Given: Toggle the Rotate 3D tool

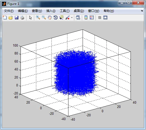Looking at the screenshot, I should pyautogui.click(x=56, y=17).
